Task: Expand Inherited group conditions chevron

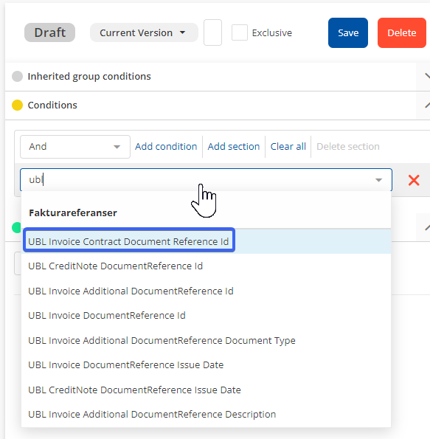Action: click(427, 76)
